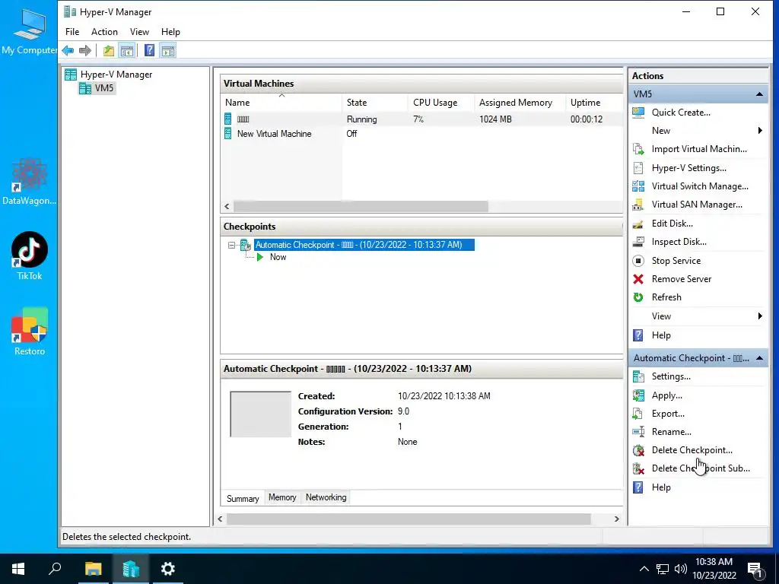Open taskbar Search magnifier
Screen dimensions: 779x584
click(55, 569)
